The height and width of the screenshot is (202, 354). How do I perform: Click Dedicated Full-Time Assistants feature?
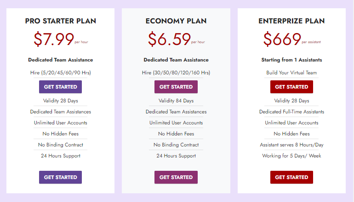point(291,112)
